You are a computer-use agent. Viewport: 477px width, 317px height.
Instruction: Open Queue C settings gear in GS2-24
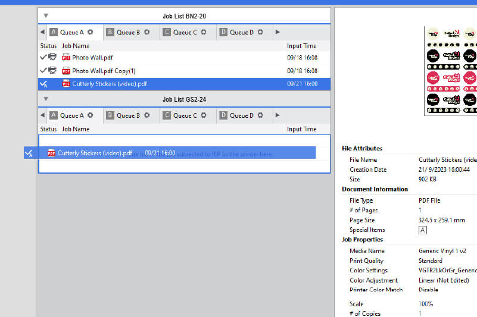(x=204, y=115)
